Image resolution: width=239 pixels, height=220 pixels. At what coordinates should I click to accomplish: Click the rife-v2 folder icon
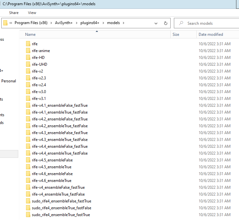coord(28,71)
